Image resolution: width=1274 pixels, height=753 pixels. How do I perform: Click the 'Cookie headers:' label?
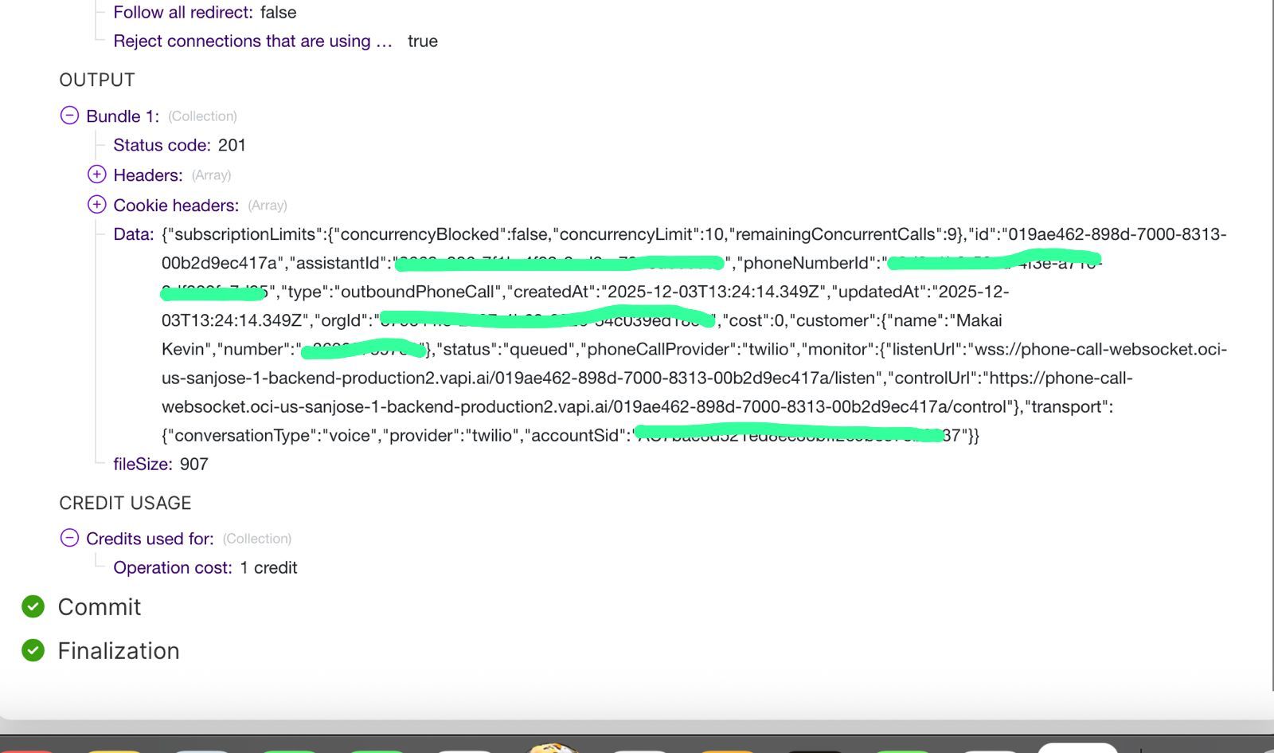click(x=176, y=206)
